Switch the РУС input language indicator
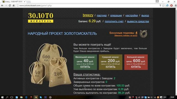This screenshot has height=99, width=177. pyautogui.click(x=165, y=97)
